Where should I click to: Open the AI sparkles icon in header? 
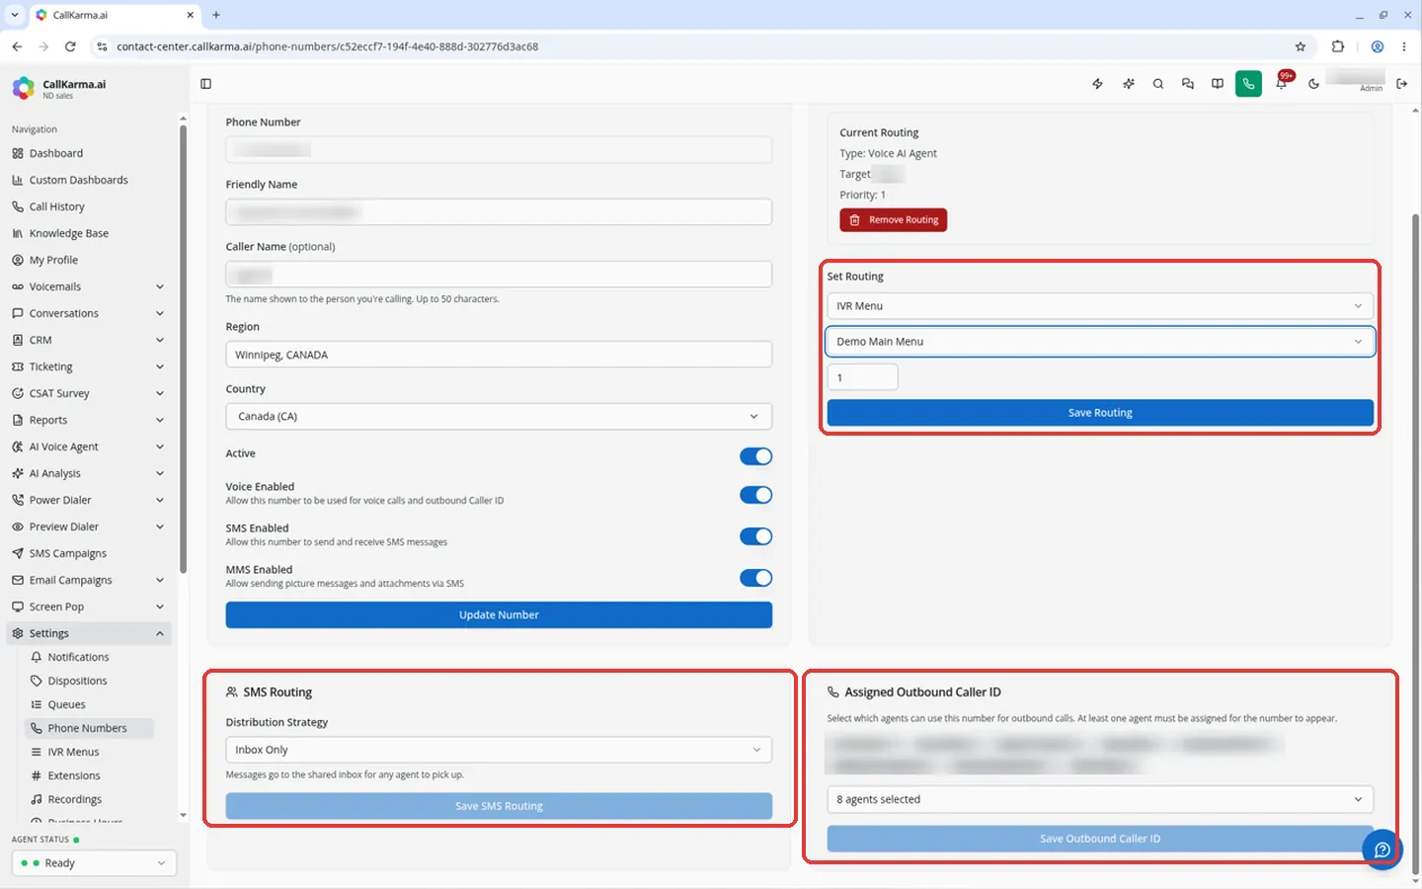1128,84
